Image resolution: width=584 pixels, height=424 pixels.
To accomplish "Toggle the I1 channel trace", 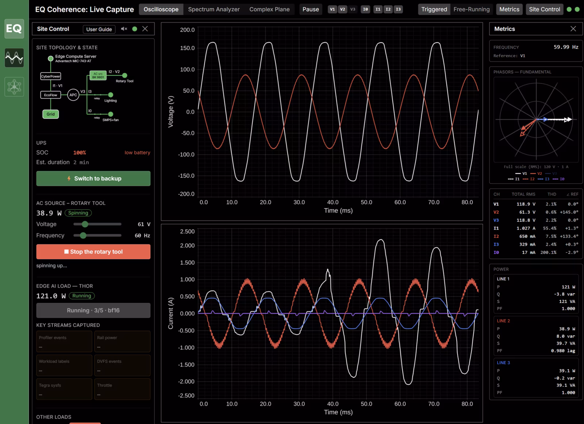I will point(378,9).
